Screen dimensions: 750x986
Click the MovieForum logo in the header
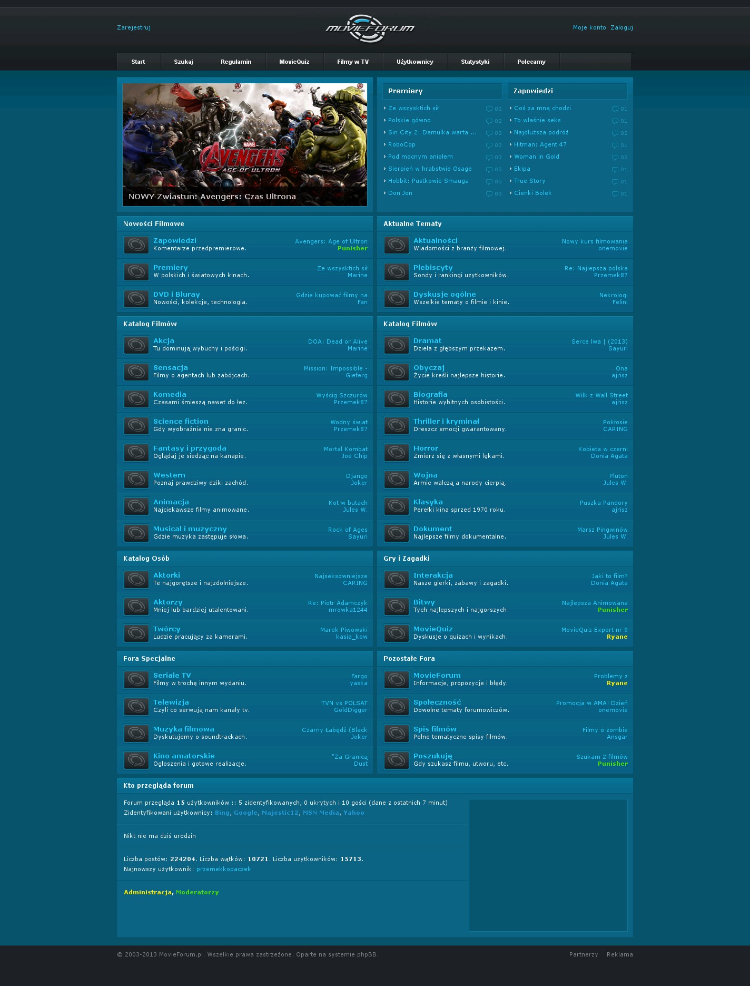click(370, 28)
